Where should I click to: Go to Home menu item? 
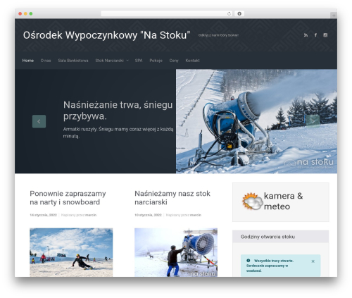pos(28,61)
